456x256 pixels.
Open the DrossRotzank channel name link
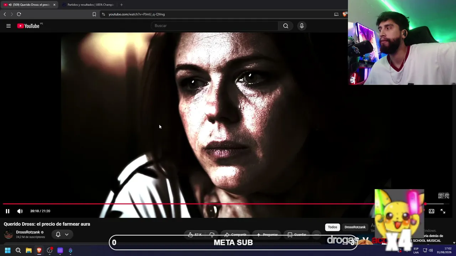tap(28, 232)
